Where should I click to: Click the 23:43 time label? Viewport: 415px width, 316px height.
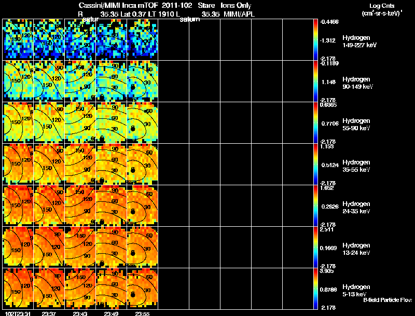pyautogui.click(x=80, y=313)
